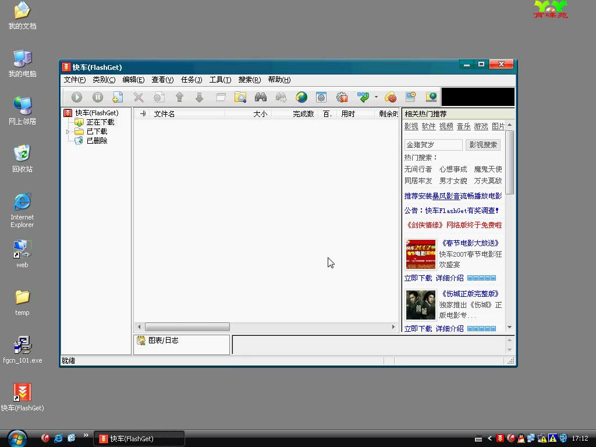
Task: Open the 《剑侠情缘》网络版 red link
Action: (453, 225)
